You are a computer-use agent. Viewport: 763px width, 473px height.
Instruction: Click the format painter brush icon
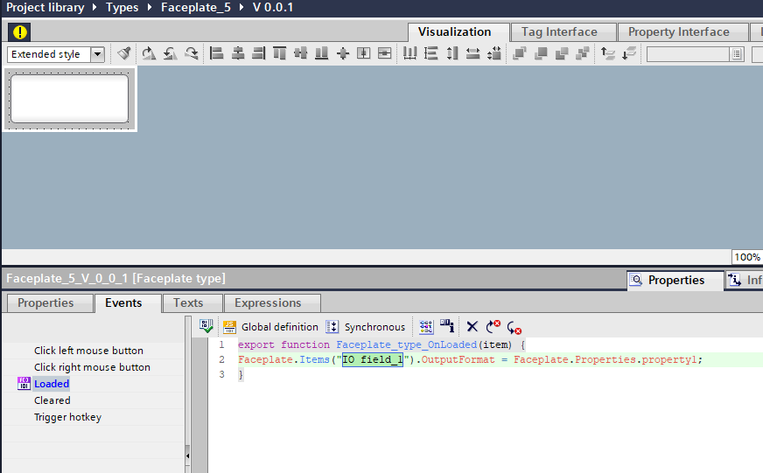click(124, 53)
